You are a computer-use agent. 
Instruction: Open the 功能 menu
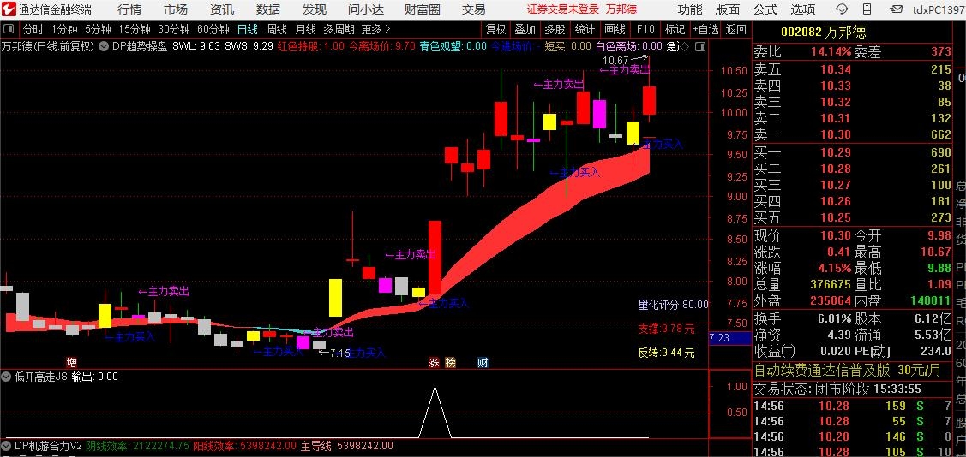click(690, 9)
